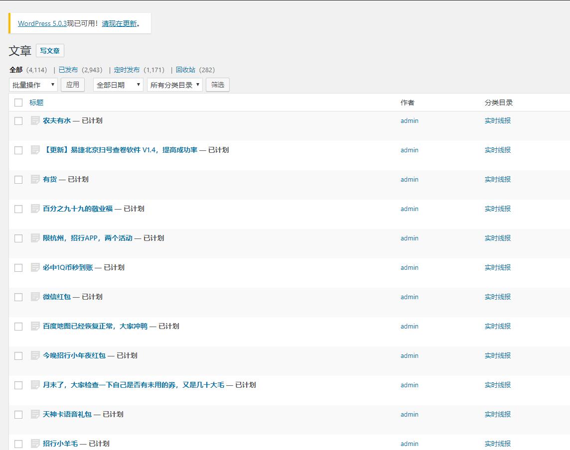Viewport: 570px width, 450px height.
Task: Click post format icon beside 招行小羊毛
Action: [35, 443]
